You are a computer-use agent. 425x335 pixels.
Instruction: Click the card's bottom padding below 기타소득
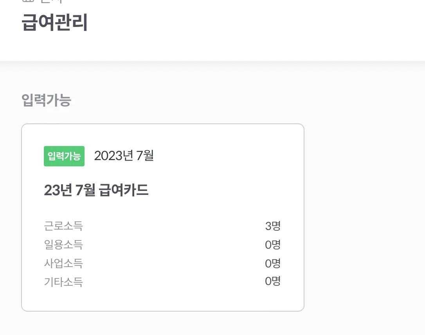162,300
